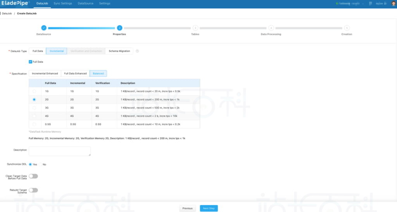Viewport: 397px width, 212px height.
Task: Click the completed DataSource step checkmark
Action: coord(44,28)
